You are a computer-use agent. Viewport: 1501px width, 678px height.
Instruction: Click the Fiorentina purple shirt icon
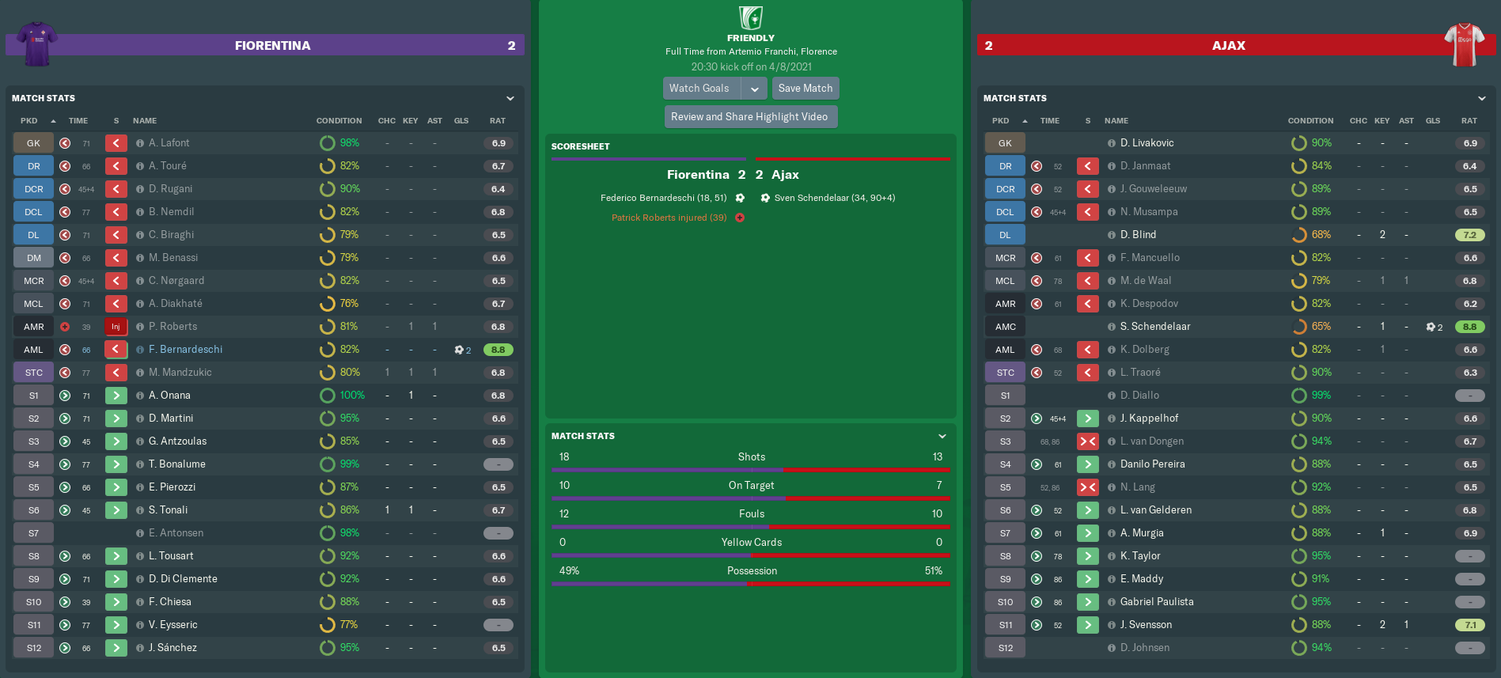37,44
